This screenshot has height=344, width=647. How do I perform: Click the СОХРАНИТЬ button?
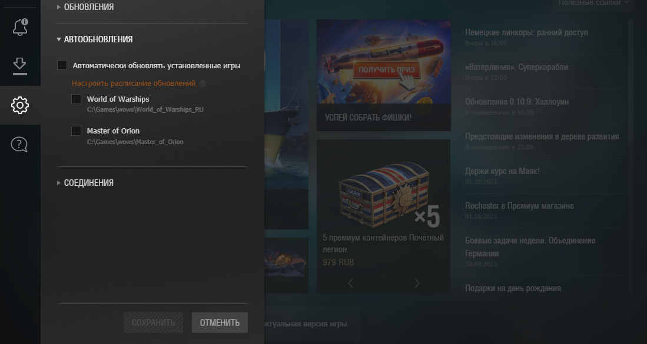coord(153,323)
